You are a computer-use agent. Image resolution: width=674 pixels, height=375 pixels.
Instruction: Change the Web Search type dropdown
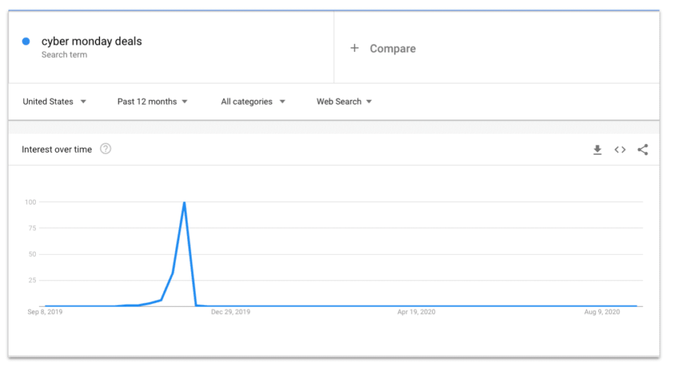344,101
